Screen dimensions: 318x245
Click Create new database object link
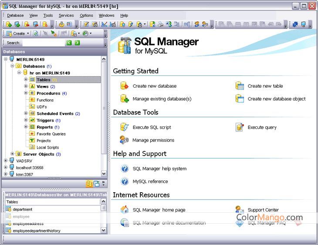277,99
